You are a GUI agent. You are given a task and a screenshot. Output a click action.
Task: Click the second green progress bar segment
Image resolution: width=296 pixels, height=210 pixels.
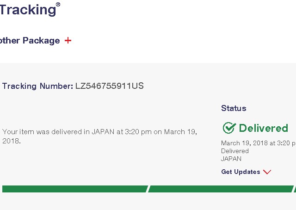click(220, 189)
